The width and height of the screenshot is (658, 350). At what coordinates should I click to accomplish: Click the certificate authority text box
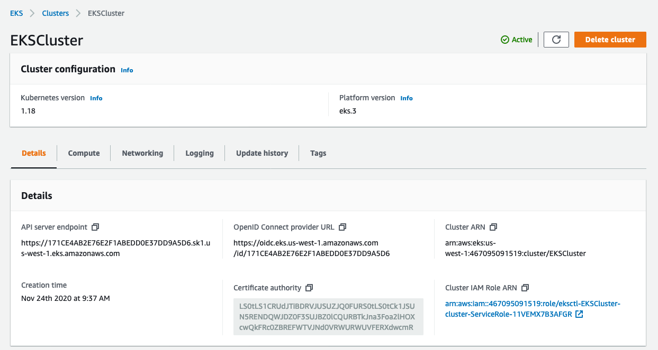tap(328, 317)
